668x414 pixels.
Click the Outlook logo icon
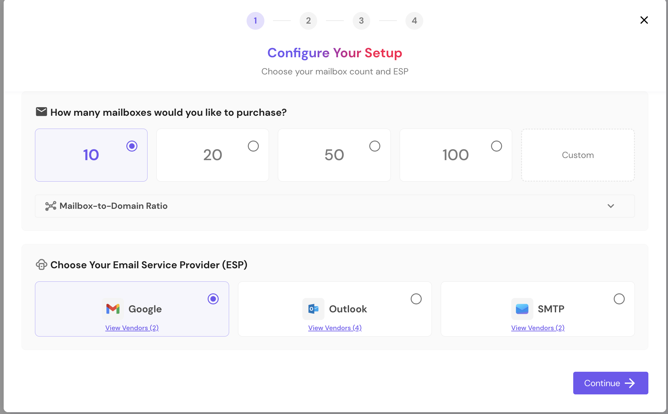(313, 309)
